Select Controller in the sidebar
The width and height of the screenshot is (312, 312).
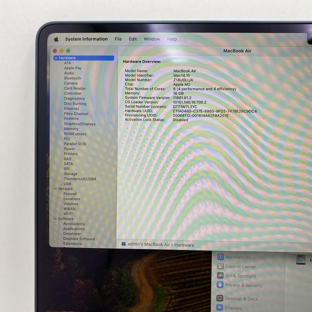click(73, 93)
